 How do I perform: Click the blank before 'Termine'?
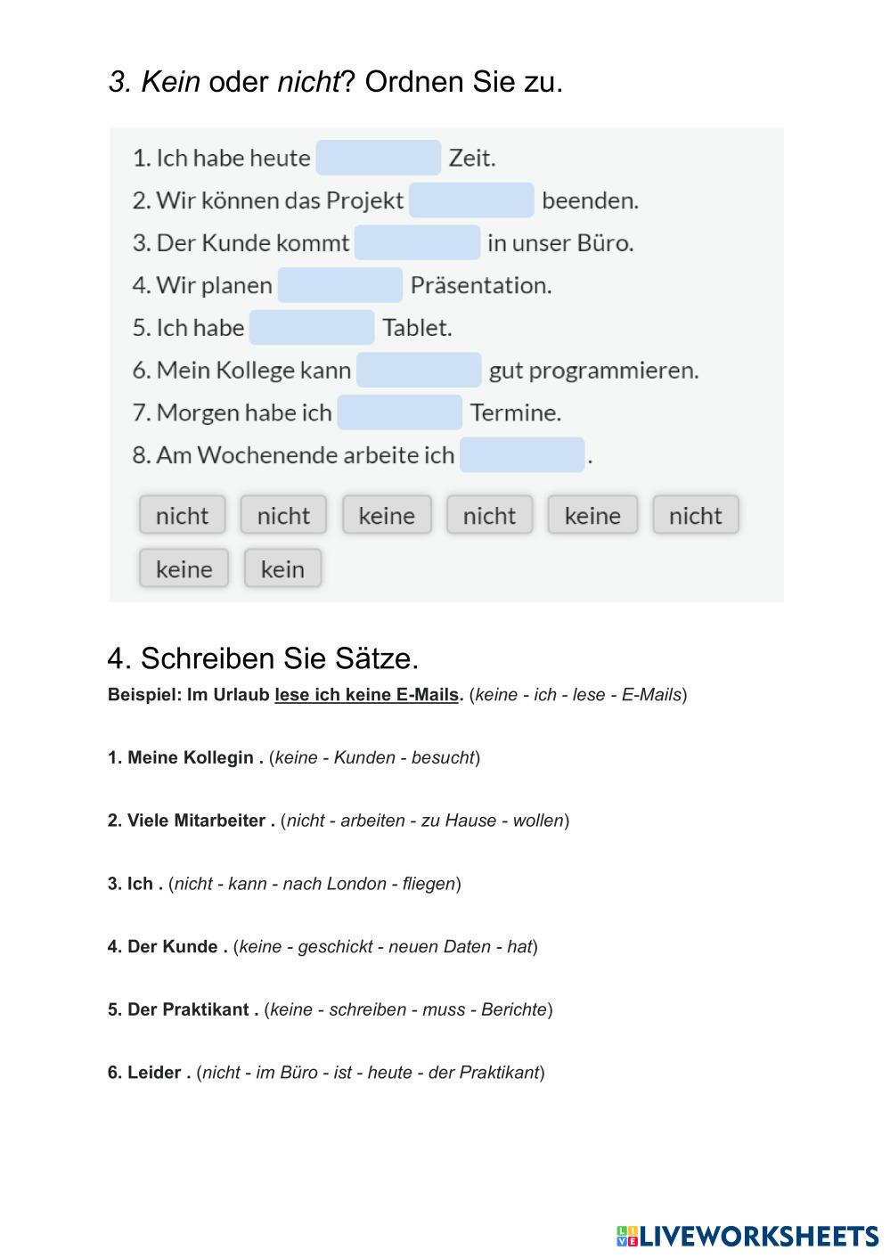400,413
